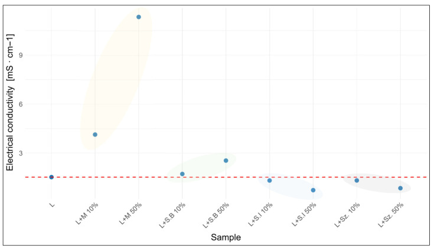Click the L+M 50% data point

[139, 17]
